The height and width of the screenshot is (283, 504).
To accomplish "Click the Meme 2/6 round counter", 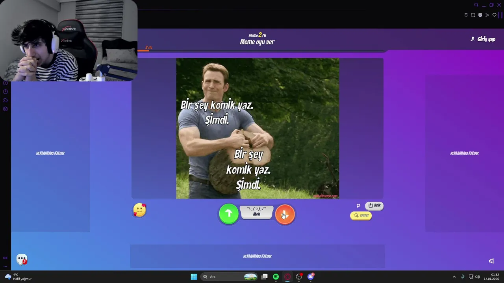I will (257, 35).
